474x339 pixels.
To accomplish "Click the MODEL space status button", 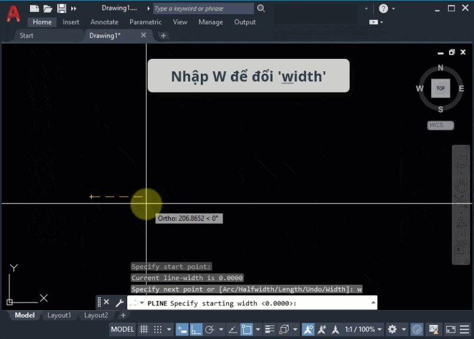I will click(122, 329).
